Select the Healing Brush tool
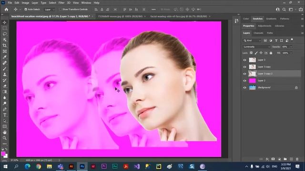This screenshot has height=171, width=305. pyautogui.click(x=4, y=63)
